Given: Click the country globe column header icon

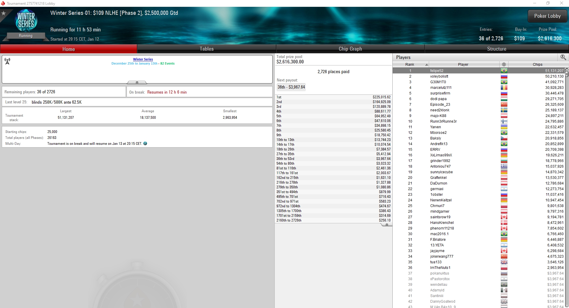Looking at the screenshot, I should click(504, 64).
